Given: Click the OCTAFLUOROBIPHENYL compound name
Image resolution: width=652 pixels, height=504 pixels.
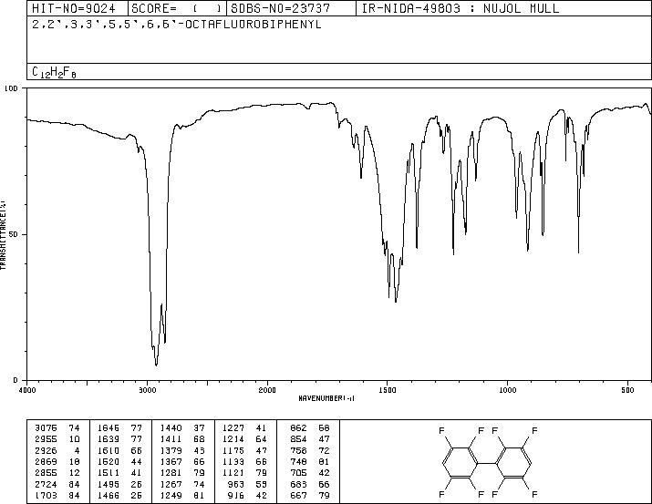Looking at the screenshot, I should coord(177,25).
